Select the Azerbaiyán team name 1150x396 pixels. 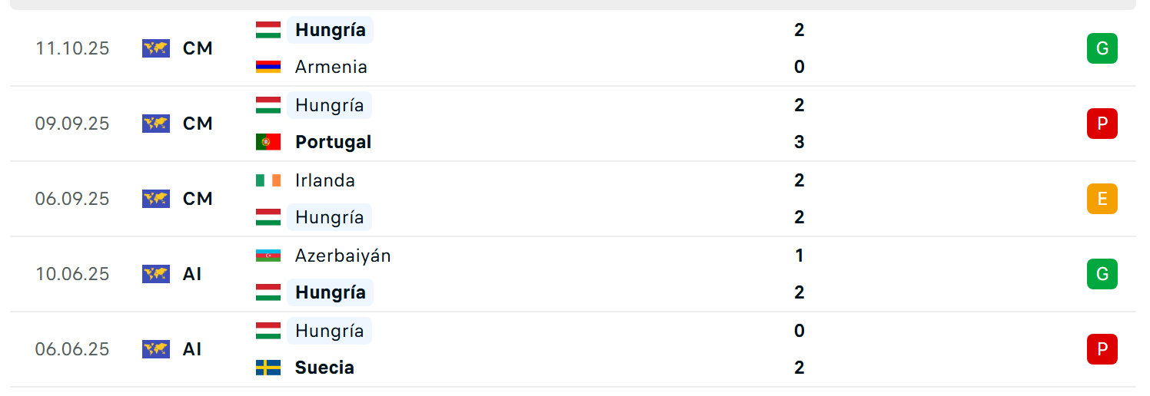[x=343, y=256]
